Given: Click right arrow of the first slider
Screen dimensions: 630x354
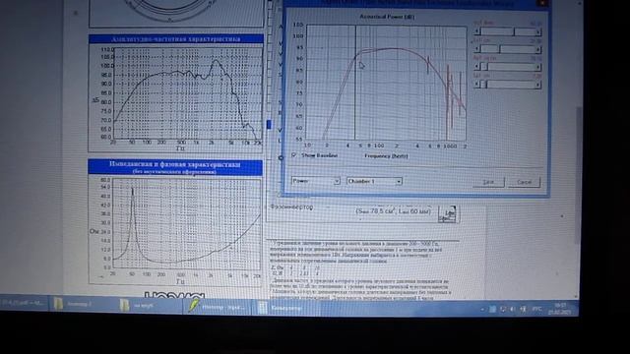Looking at the screenshot, I should [x=538, y=31].
